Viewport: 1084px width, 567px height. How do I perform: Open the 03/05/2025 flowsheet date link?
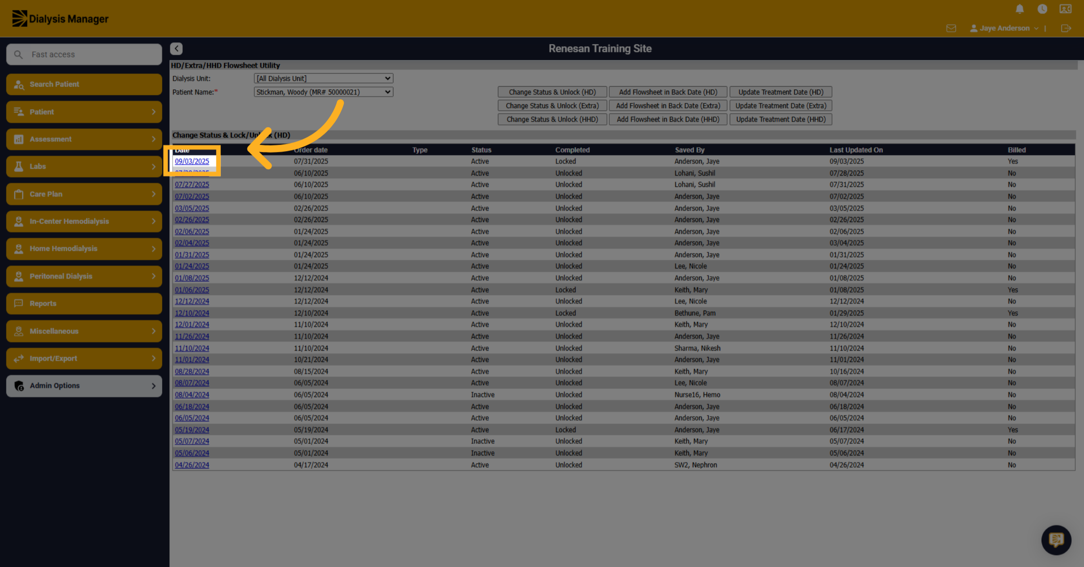192,208
